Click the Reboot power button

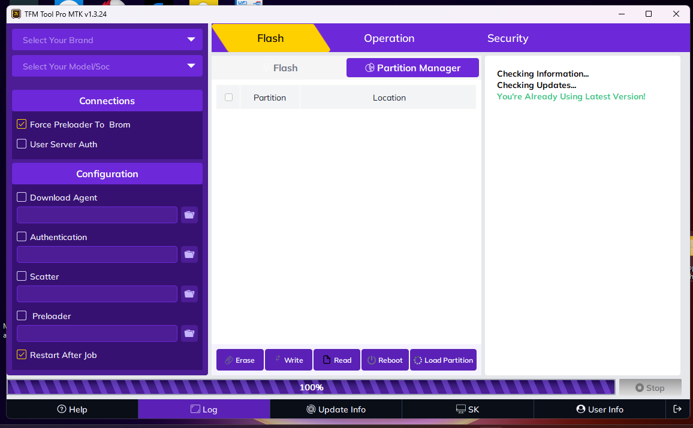click(385, 360)
